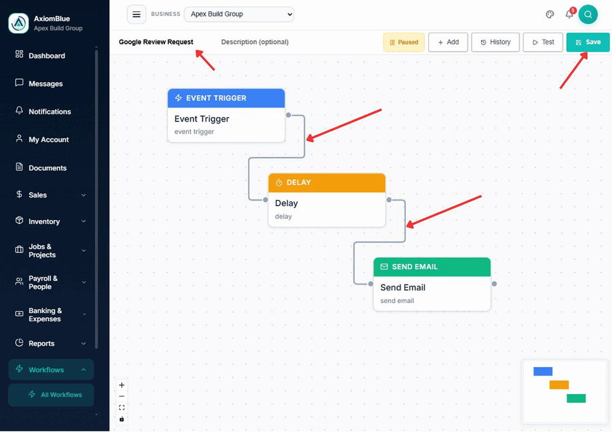Collapse the Workflows menu chevron
Viewport: 612px width, 432px height.
[84, 370]
